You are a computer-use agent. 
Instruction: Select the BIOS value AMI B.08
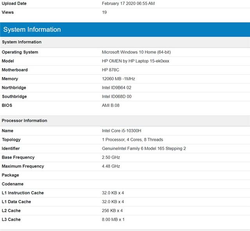pos(111,105)
